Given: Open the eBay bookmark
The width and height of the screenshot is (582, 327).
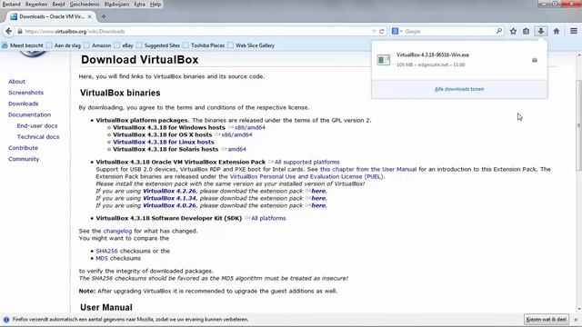Looking at the screenshot, I should [124, 45].
